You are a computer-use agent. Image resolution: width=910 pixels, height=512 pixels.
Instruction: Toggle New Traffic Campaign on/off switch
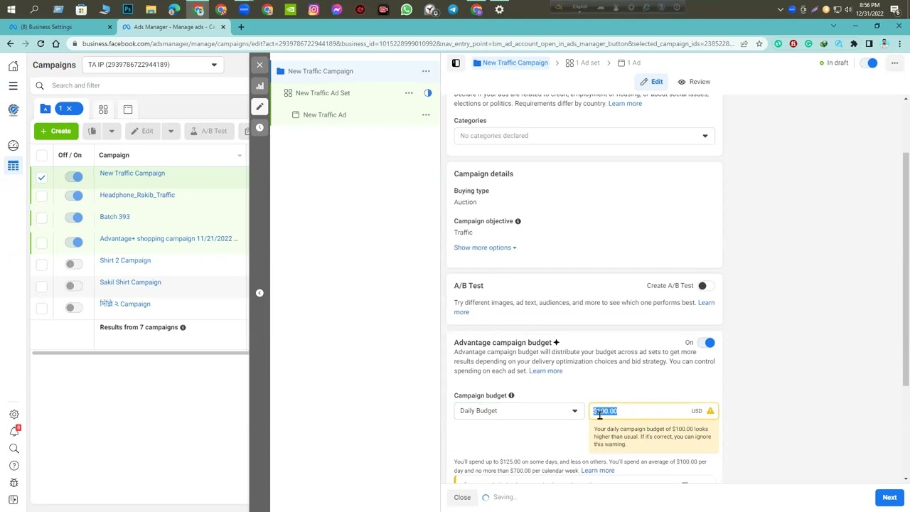pos(74,177)
